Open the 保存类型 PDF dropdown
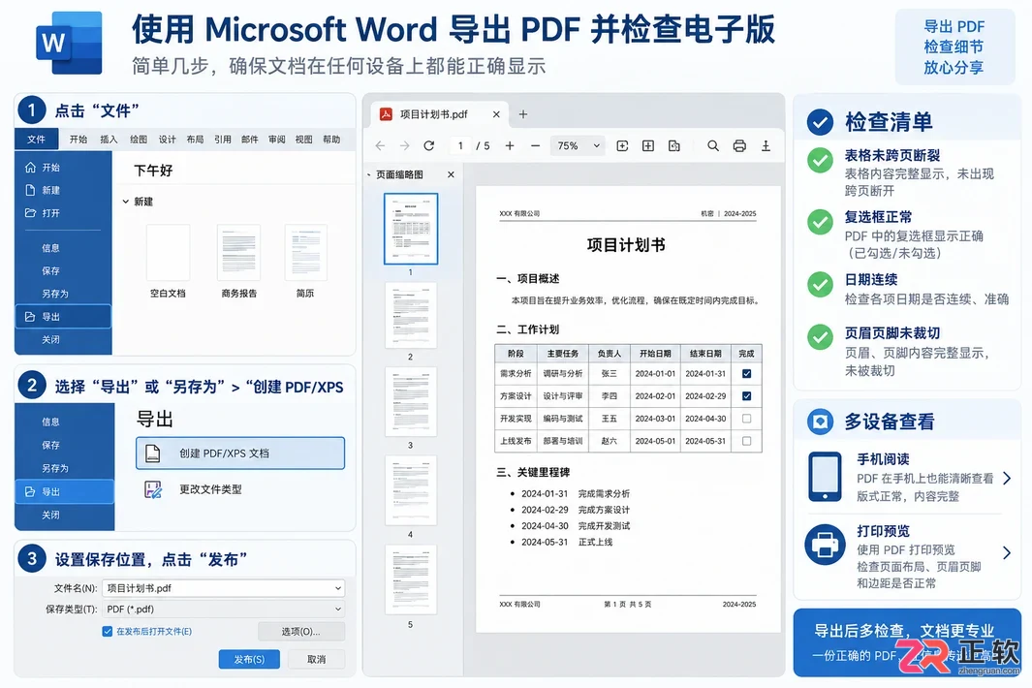The image size is (1032, 688). [x=337, y=609]
